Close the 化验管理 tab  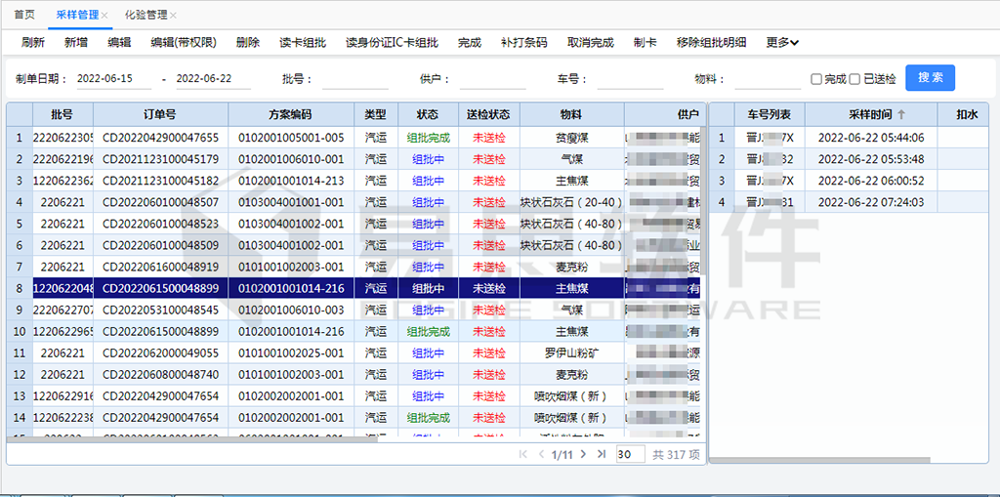[173, 16]
